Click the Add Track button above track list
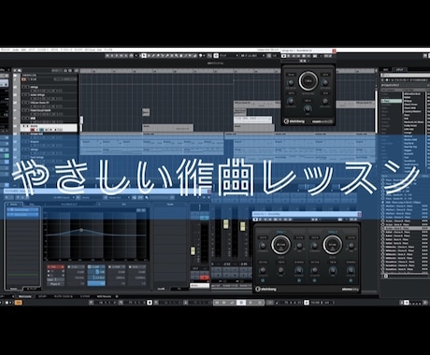Image resolution: width=430 pixels, height=355 pixels. point(14,71)
